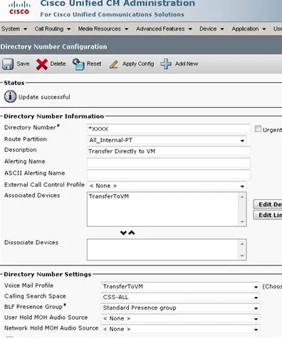Viewport: 282px width, 339px height.
Task: Open the Network Hold MOH Audio Source dropdown
Action: click(180, 329)
